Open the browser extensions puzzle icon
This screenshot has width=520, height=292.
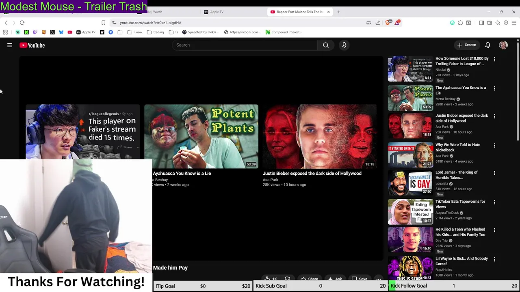460,23
